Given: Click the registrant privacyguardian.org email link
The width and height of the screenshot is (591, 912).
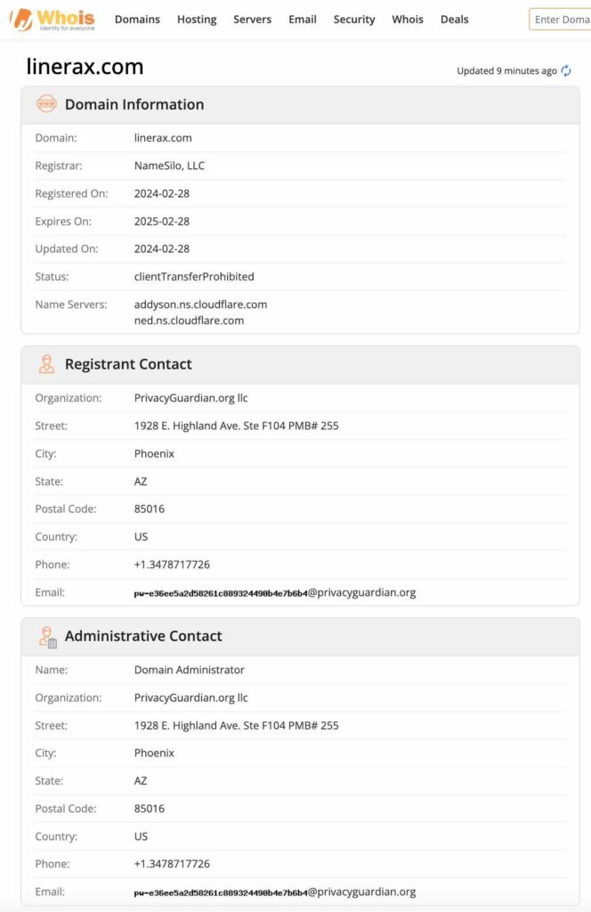Looking at the screenshot, I should click(273, 592).
